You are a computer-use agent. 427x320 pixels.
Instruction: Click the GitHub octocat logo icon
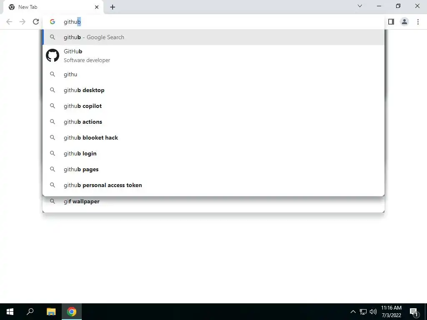tap(53, 55)
